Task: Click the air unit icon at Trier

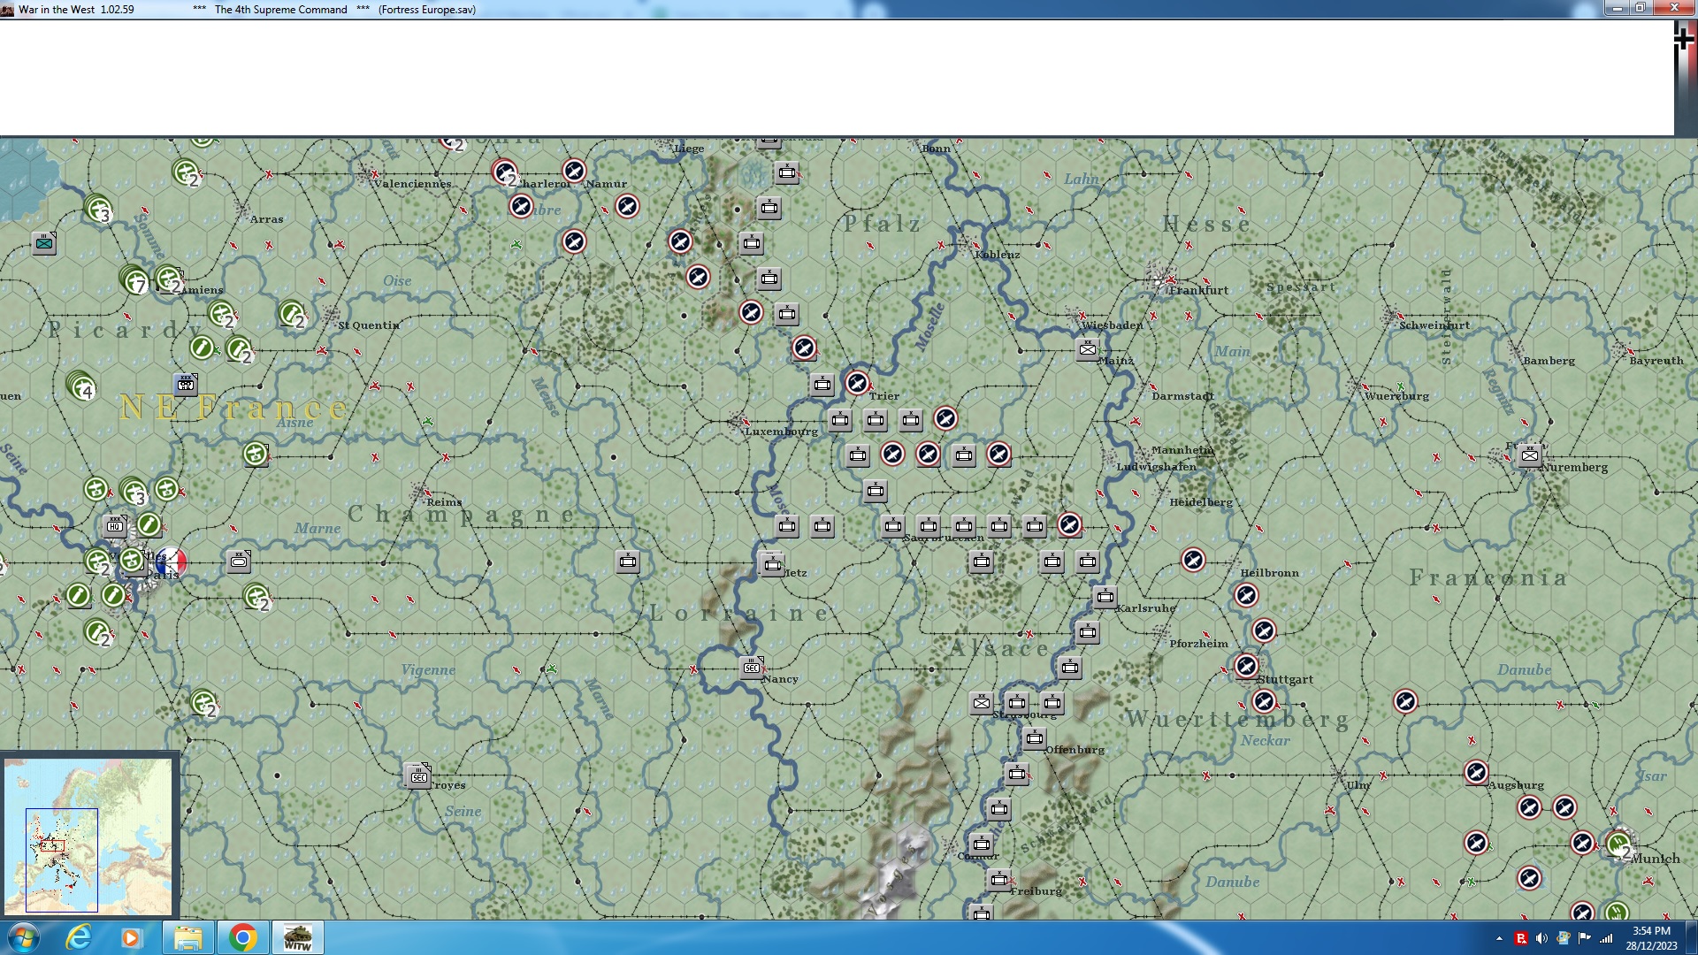Action: pyautogui.click(x=857, y=384)
